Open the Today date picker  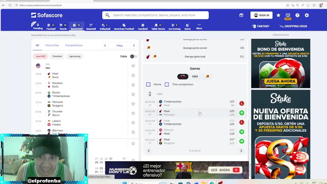click(120, 45)
